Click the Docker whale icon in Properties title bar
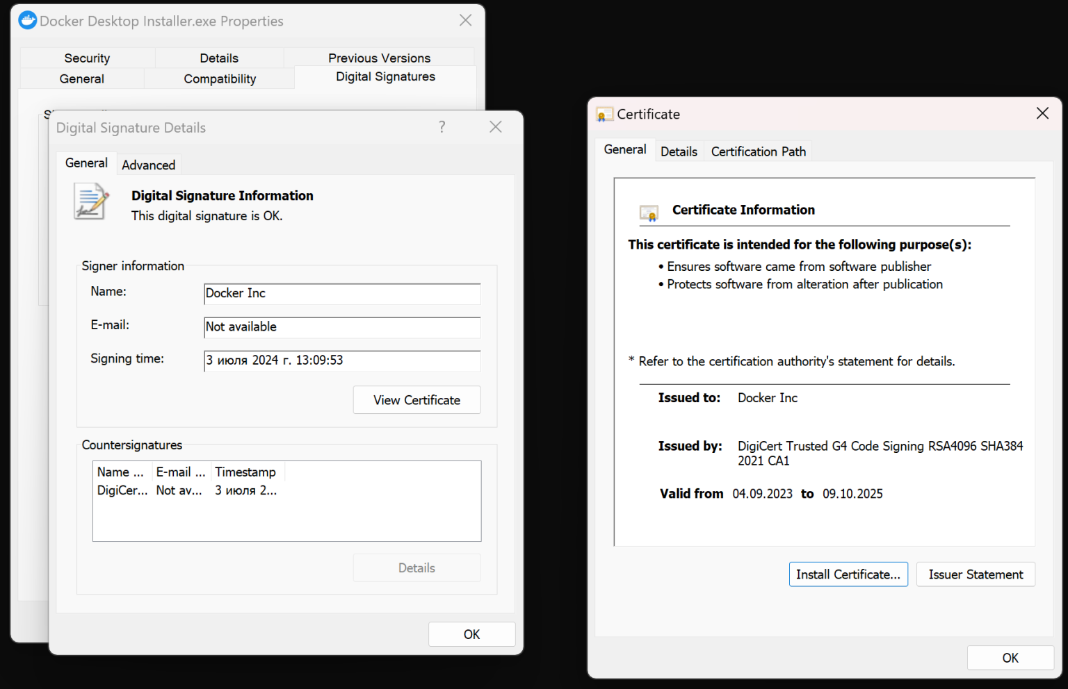The width and height of the screenshot is (1068, 689). 27,20
